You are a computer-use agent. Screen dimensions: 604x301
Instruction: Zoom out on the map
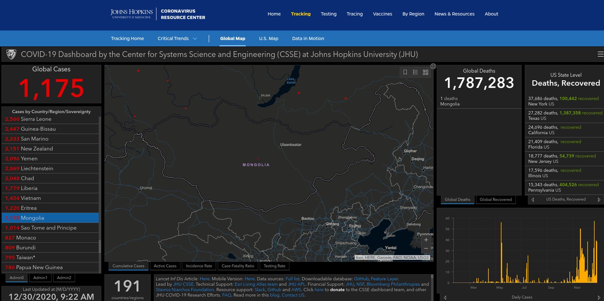pos(426,249)
